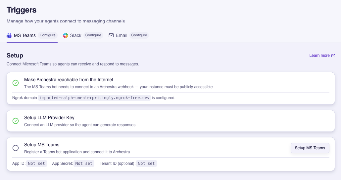
Task: Switch to the Slack tab
Action: [x=75, y=35]
